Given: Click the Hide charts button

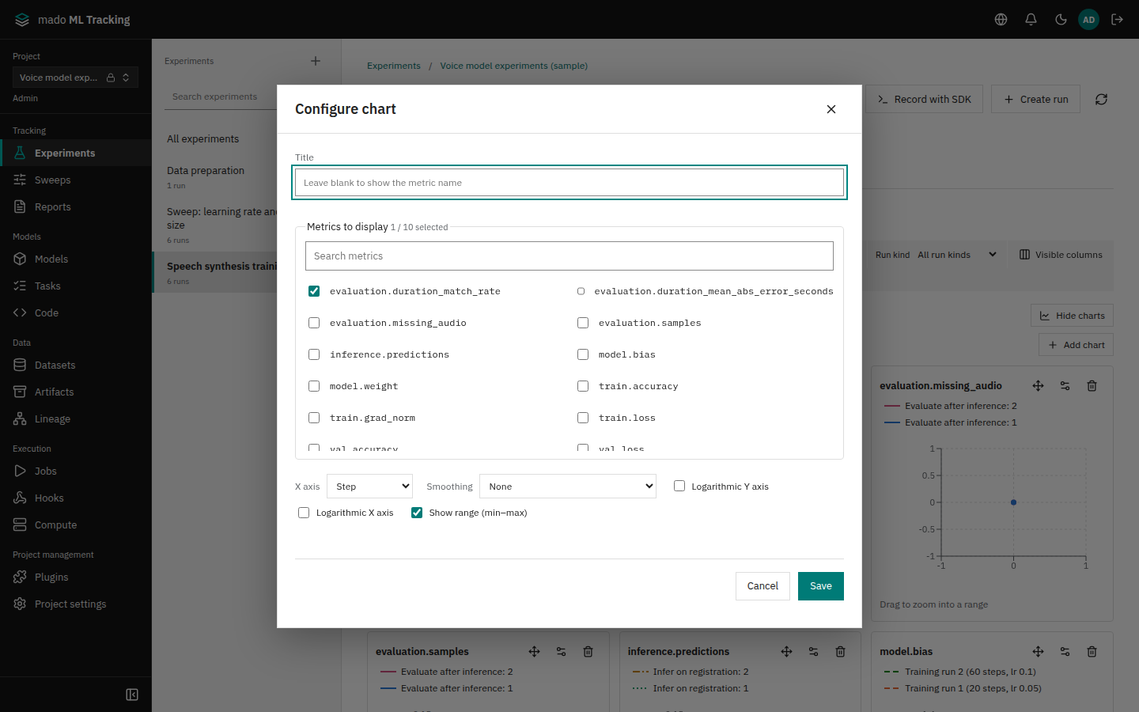Looking at the screenshot, I should [1072, 316].
